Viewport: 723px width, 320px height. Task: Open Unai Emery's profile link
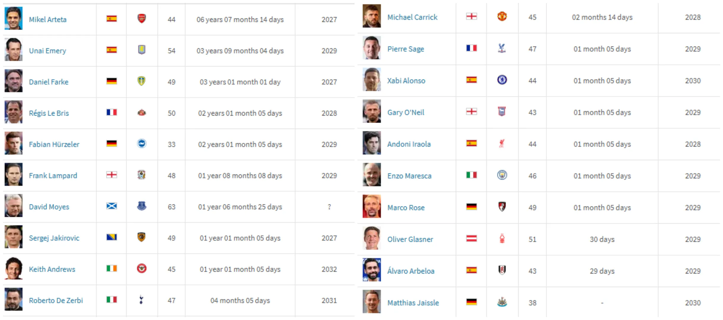[x=47, y=51]
